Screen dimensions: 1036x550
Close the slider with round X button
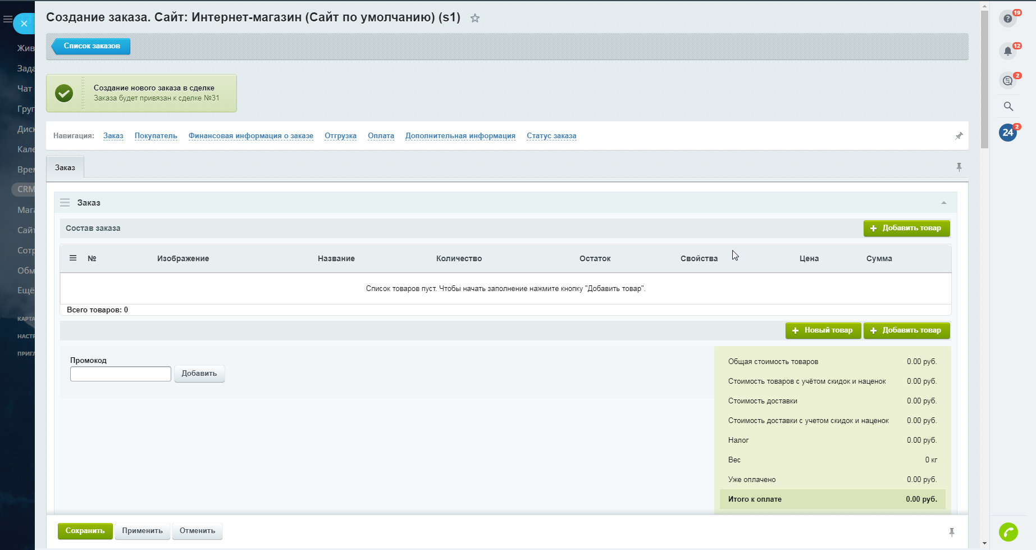click(x=24, y=24)
